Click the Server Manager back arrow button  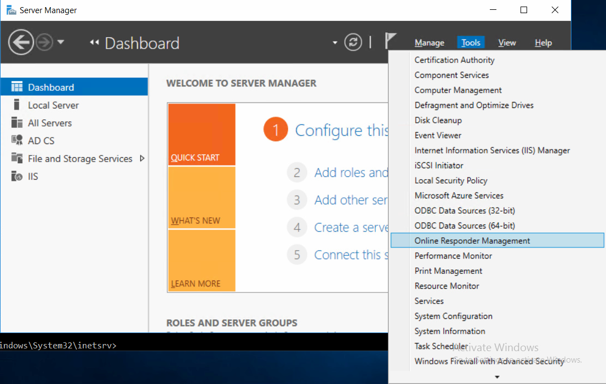click(x=21, y=42)
